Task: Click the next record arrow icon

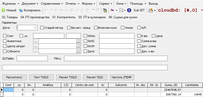Action: (x=57, y=10)
